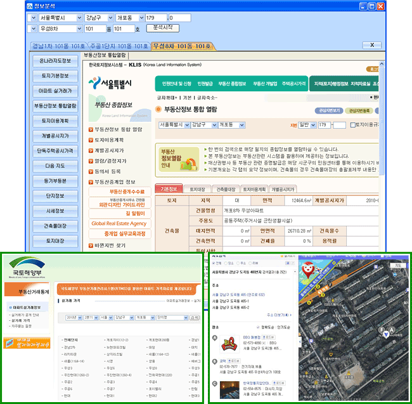Click the 국토해양부 ministry logo
This screenshot has height=404, width=412.
[27, 268]
